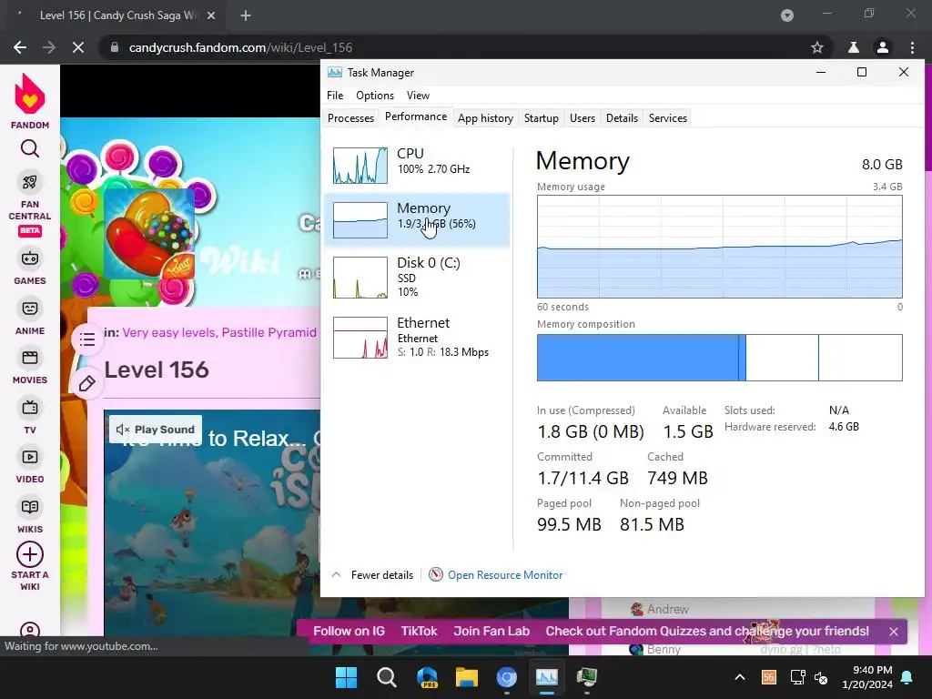Open table of contents list icon

pyautogui.click(x=87, y=339)
